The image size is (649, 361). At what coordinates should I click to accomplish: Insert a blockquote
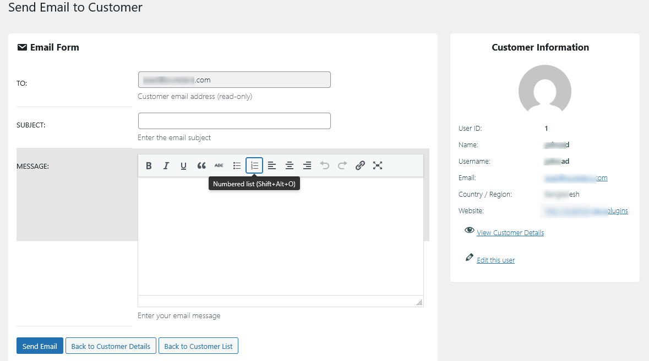point(201,165)
